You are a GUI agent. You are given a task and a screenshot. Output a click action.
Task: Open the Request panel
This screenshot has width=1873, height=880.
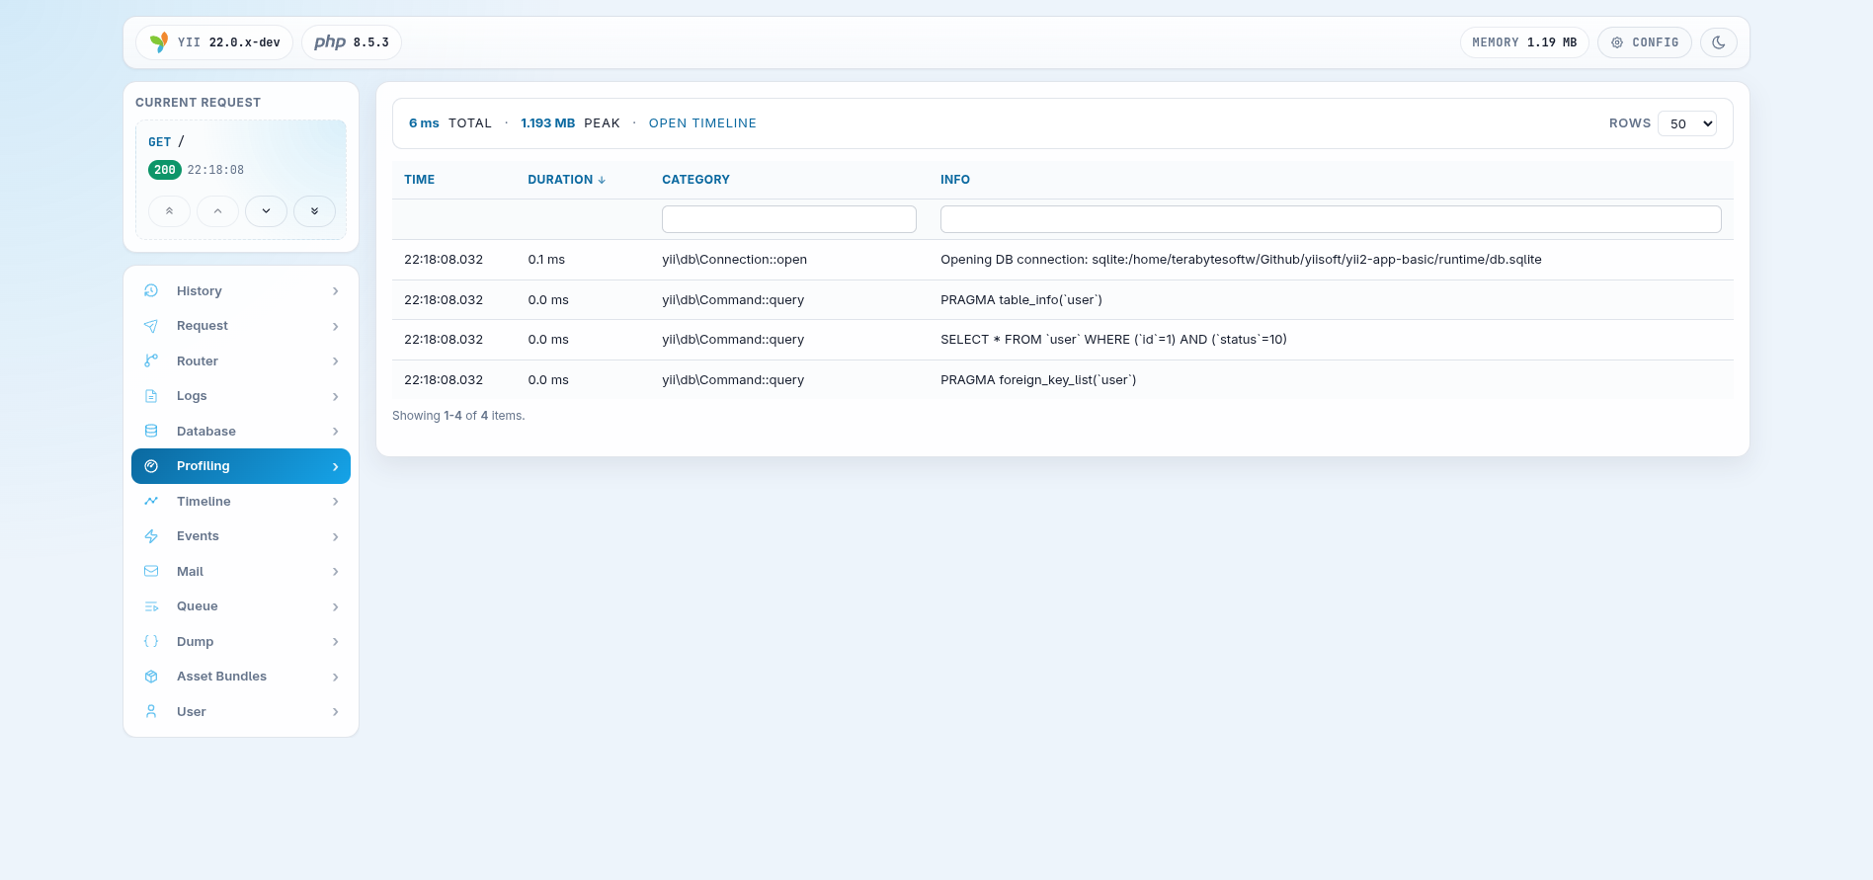pyautogui.click(x=241, y=326)
